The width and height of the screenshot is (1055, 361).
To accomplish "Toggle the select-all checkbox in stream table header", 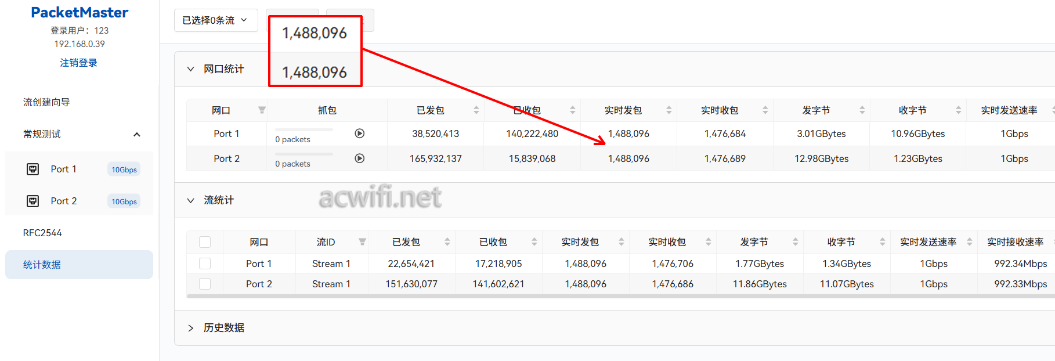I will coord(205,242).
